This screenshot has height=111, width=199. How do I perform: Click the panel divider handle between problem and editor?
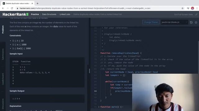(x=90, y=71)
